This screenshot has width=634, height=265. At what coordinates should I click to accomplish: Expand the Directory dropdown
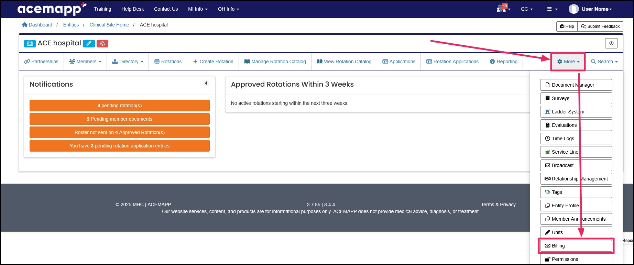coord(128,62)
